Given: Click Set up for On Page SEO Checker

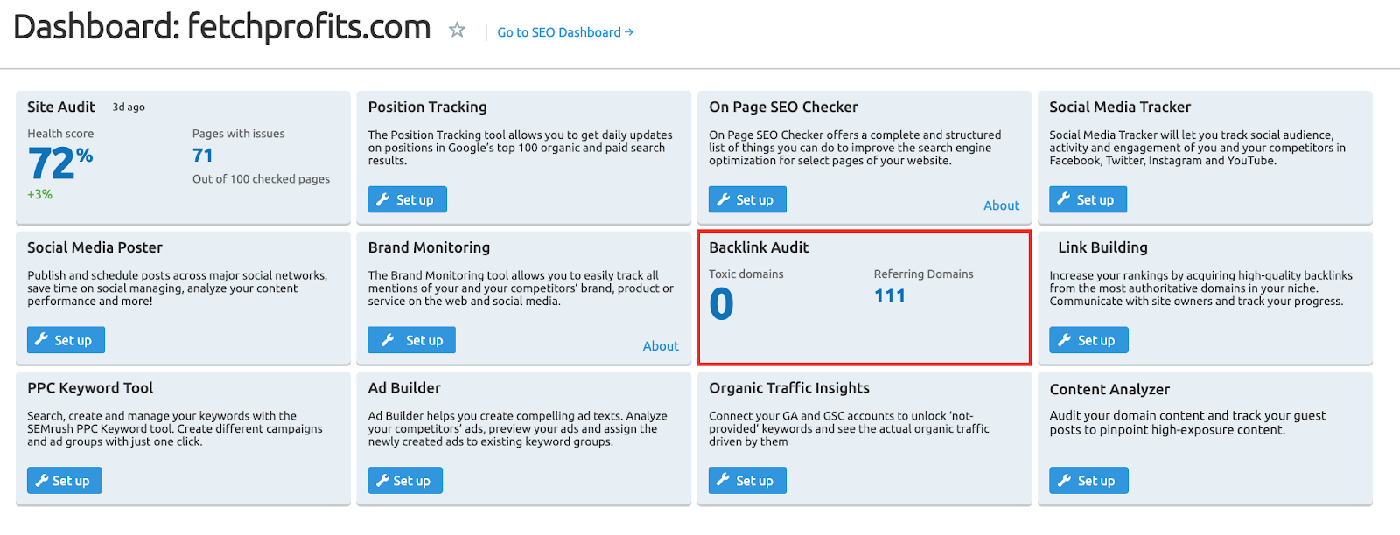Looking at the screenshot, I should click(x=747, y=199).
